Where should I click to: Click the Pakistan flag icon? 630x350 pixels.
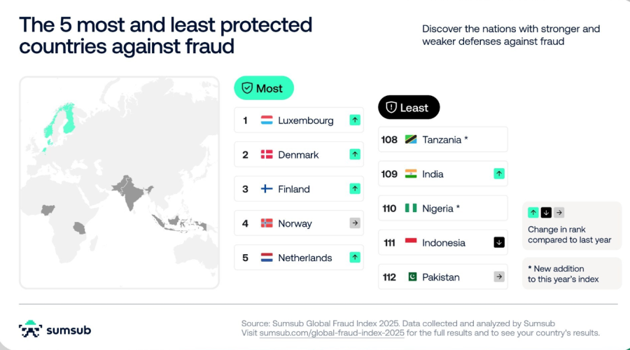click(411, 276)
